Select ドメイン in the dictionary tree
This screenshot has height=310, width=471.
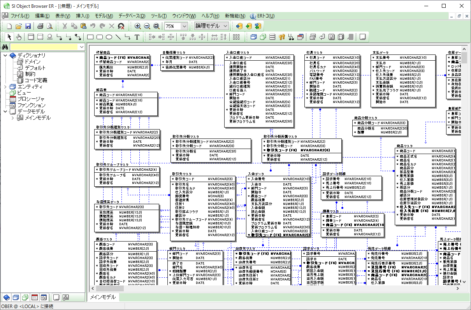pyautogui.click(x=32, y=61)
